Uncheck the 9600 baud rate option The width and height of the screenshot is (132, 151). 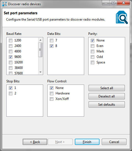[x=10, y=57]
